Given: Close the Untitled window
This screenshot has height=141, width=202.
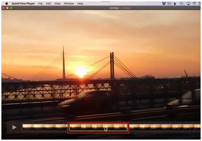Looking at the screenshot, I should click(x=3, y=8).
